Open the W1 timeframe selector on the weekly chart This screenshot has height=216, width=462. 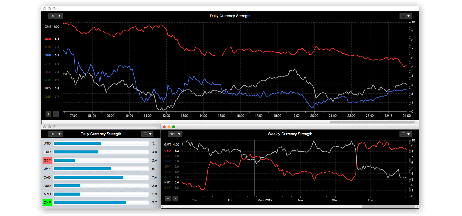[x=175, y=134]
